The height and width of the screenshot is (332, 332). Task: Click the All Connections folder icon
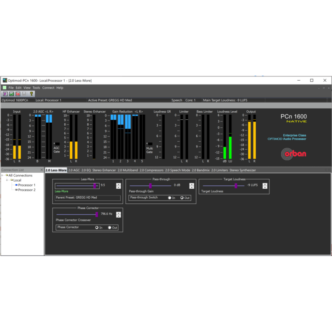click(x=7, y=175)
